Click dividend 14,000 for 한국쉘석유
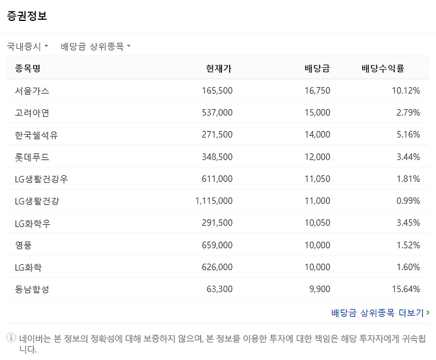 pyautogui.click(x=317, y=135)
